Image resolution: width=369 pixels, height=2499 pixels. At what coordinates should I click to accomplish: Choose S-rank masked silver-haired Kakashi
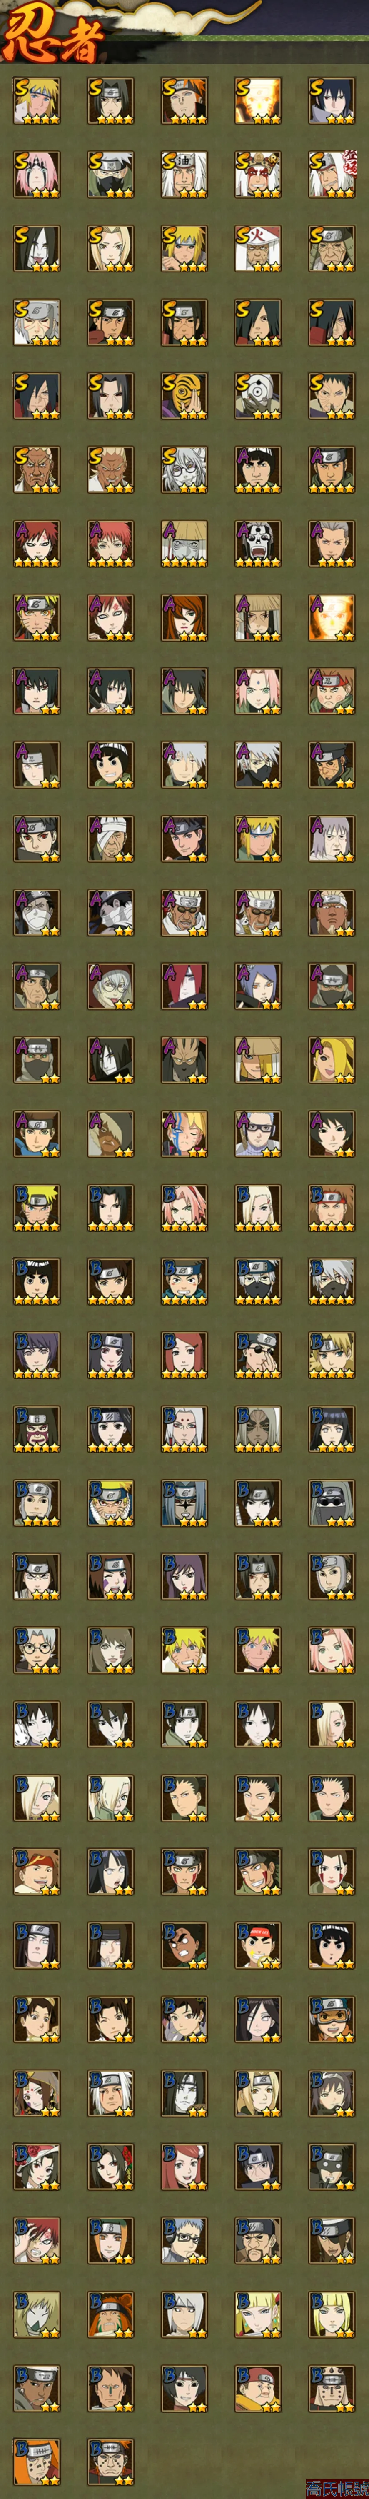pos(110,175)
